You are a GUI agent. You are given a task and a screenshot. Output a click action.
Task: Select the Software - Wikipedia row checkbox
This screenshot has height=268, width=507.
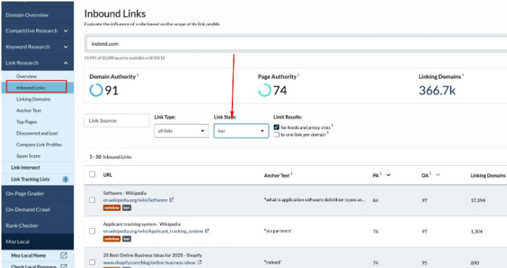(x=92, y=200)
